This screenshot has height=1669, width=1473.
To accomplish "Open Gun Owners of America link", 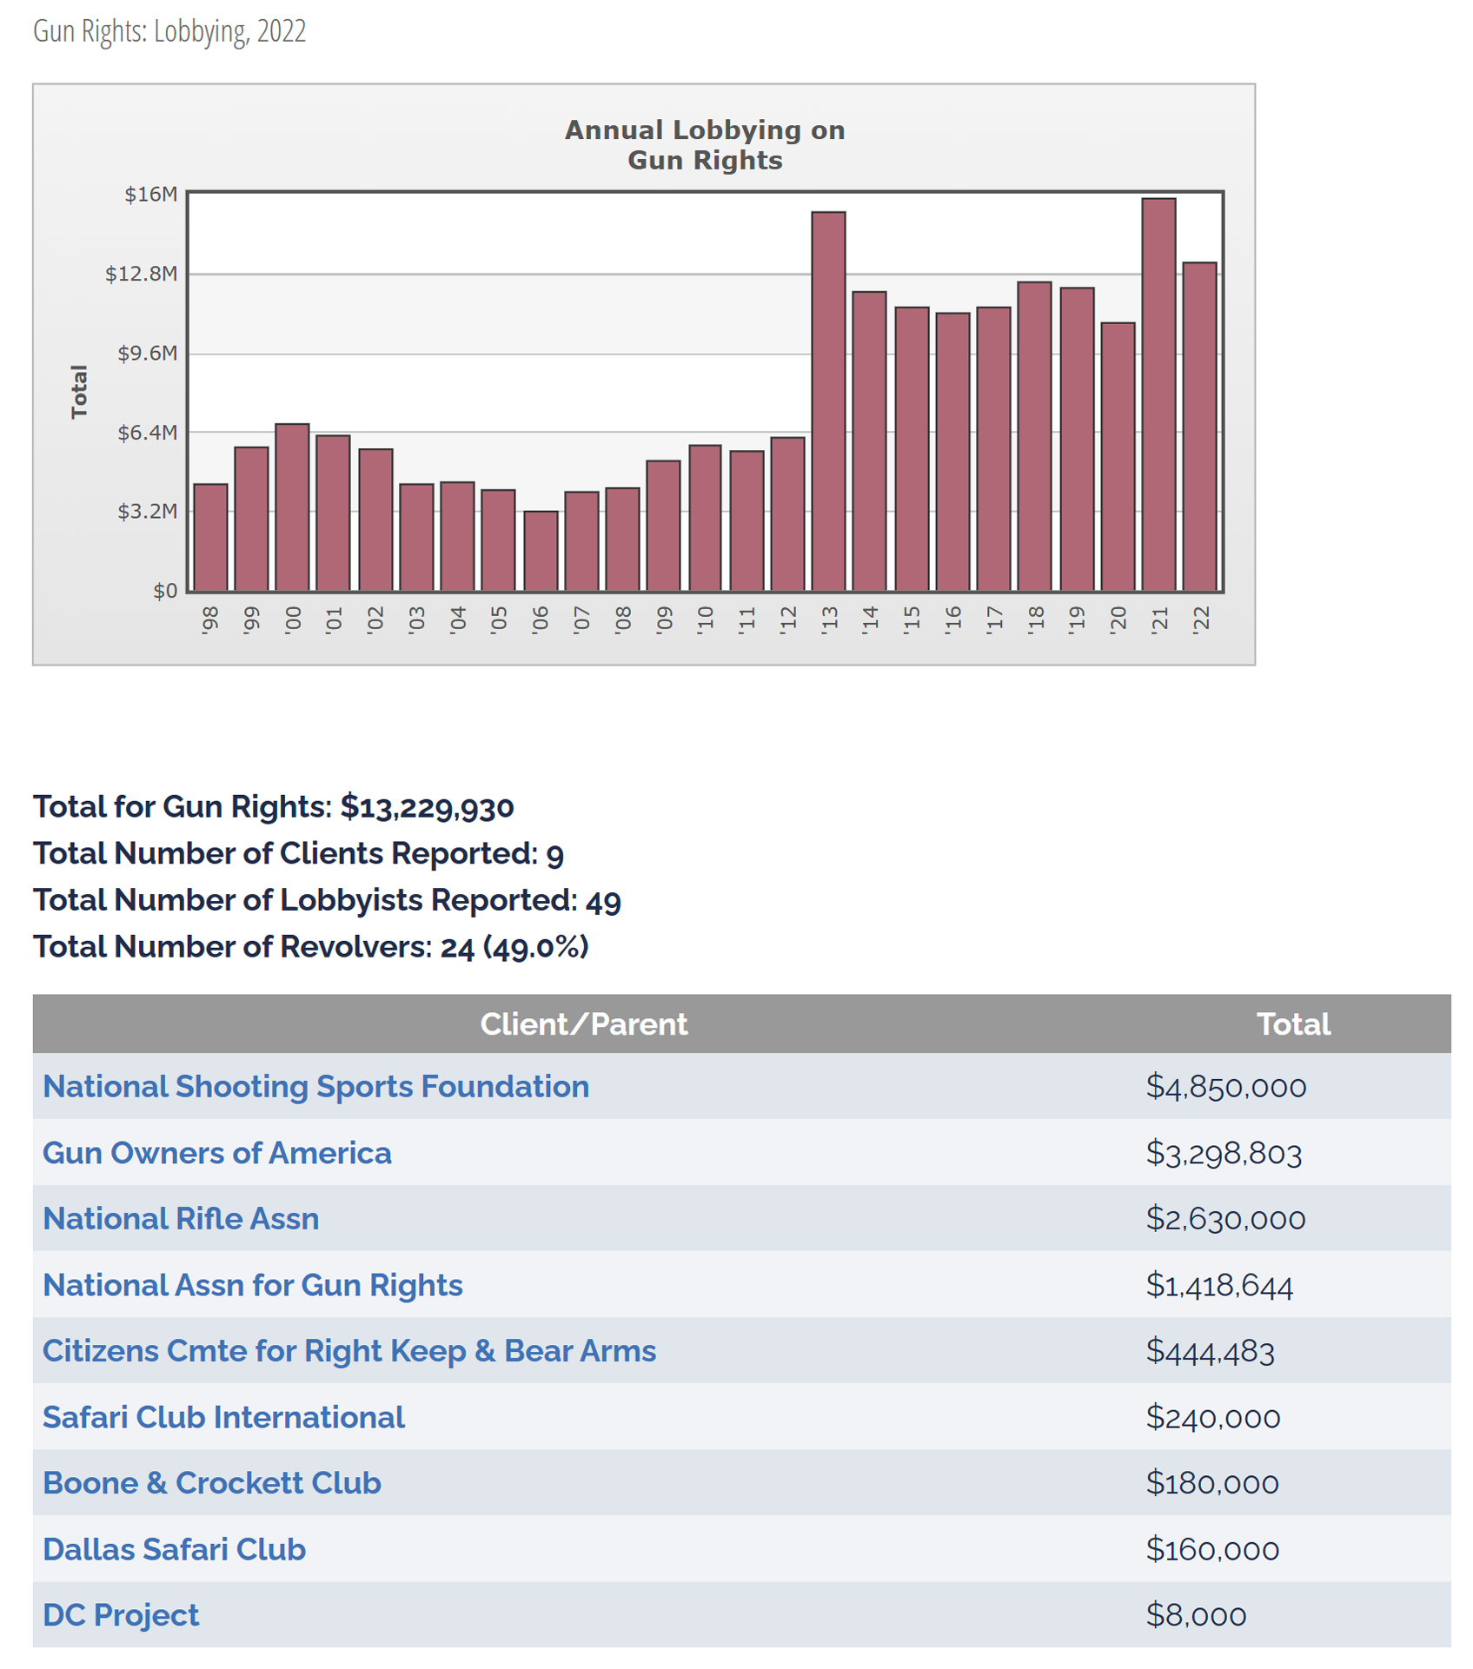I will [217, 1153].
